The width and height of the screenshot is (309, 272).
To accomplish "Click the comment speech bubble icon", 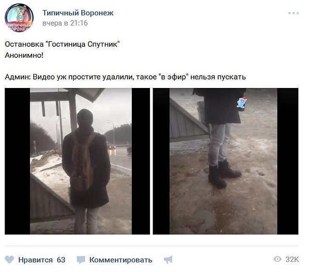I will tap(81, 260).
